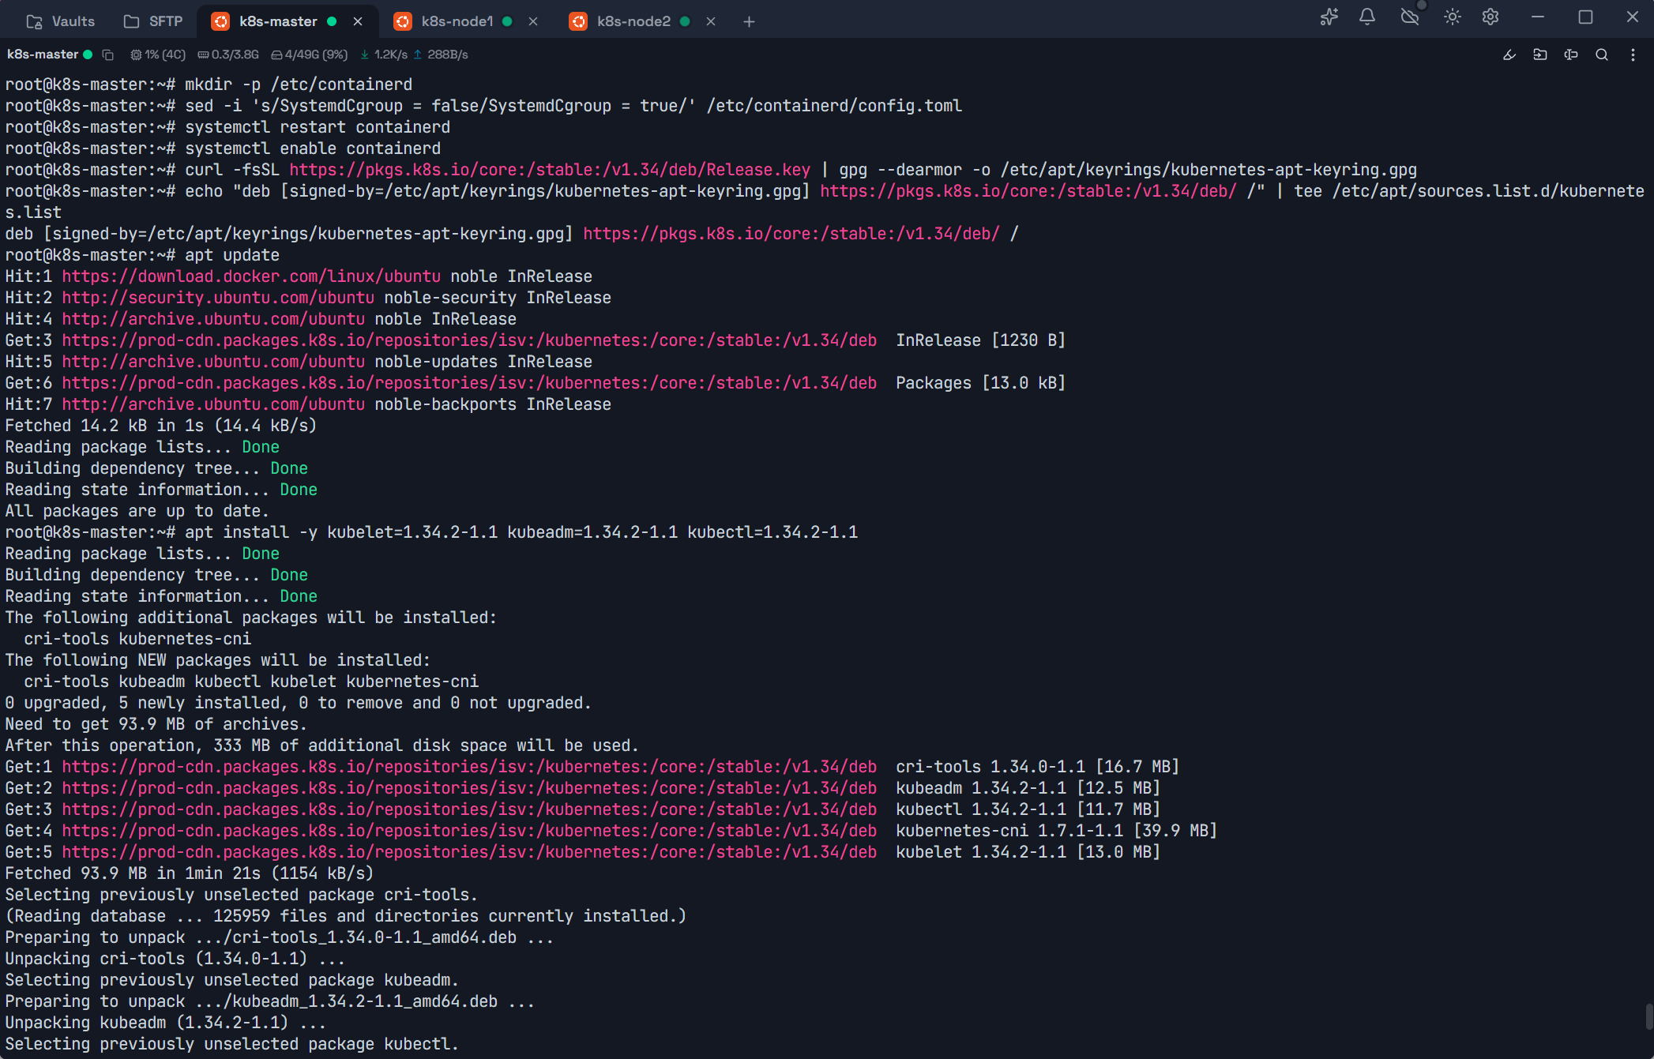Viewport: 1654px width, 1059px height.
Task: Open the prod-cdn link on the Get:3 InRelease line
Action: tap(469, 340)
